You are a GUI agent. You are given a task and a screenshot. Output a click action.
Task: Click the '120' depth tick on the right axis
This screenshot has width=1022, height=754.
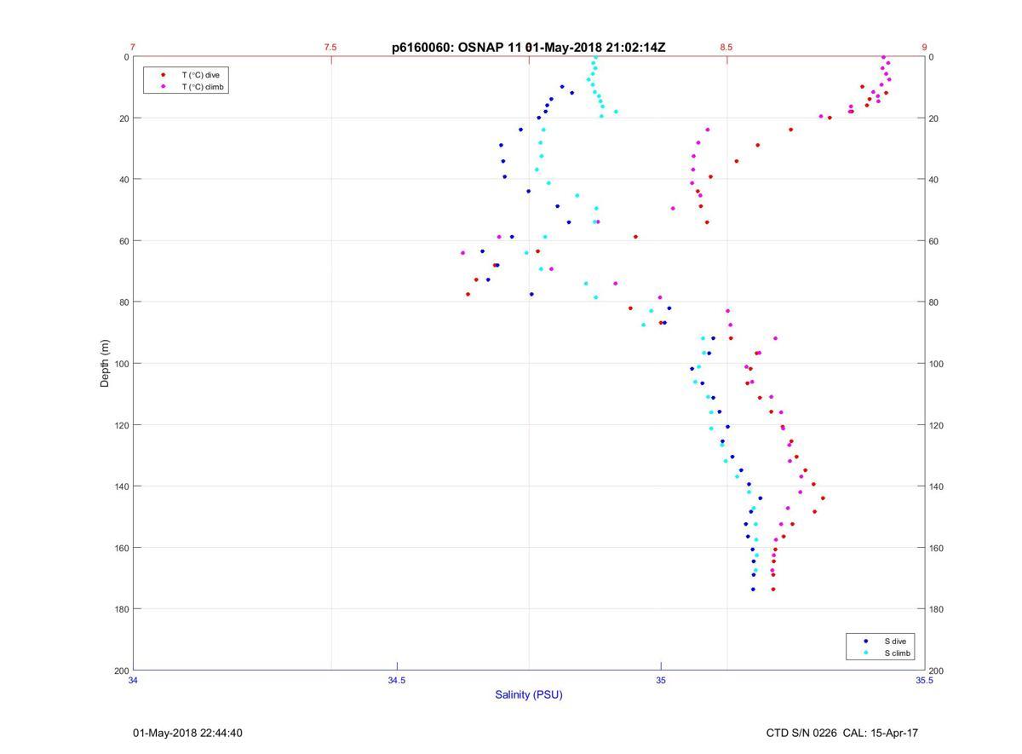click(x=936, y=425)
